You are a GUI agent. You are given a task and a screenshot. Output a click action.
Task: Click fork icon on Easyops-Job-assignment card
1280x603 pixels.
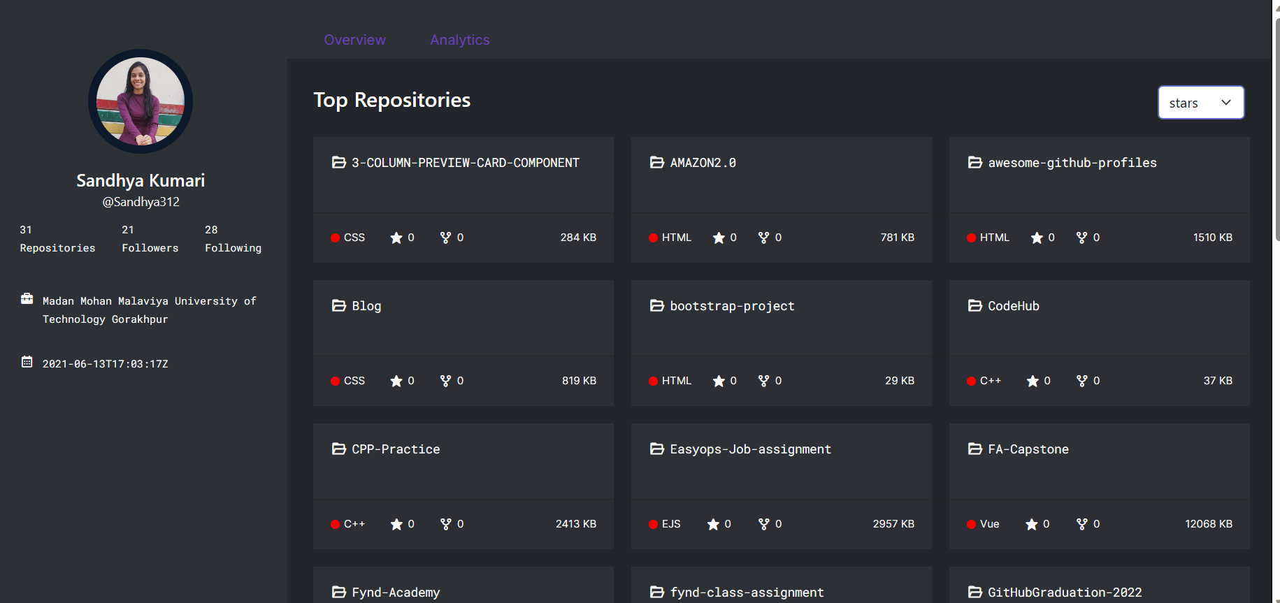pos(763,525)
